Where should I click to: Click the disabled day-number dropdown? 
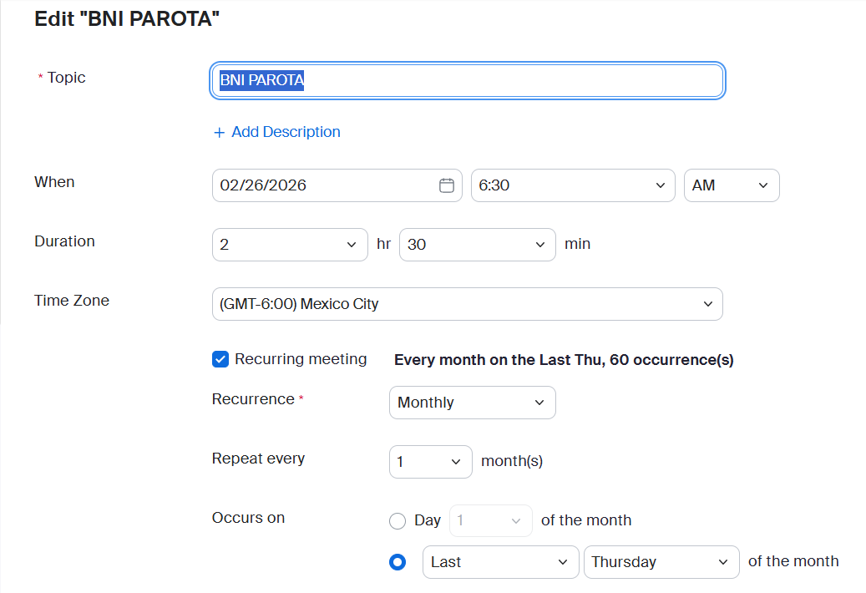(490, 521)
